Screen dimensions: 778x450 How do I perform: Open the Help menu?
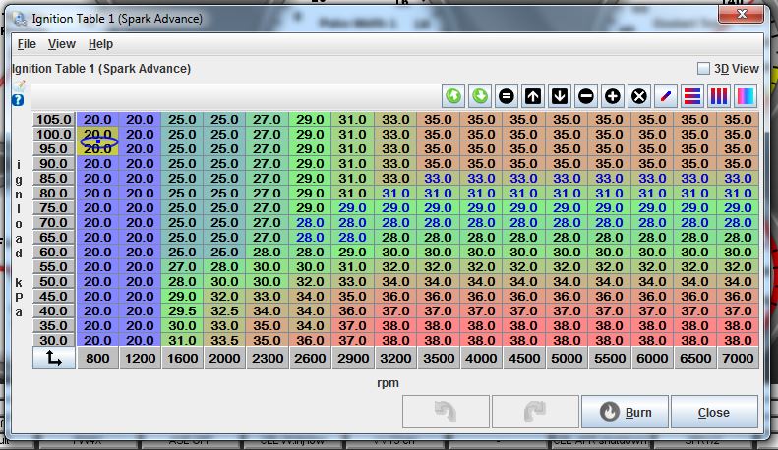coord(100,44)
